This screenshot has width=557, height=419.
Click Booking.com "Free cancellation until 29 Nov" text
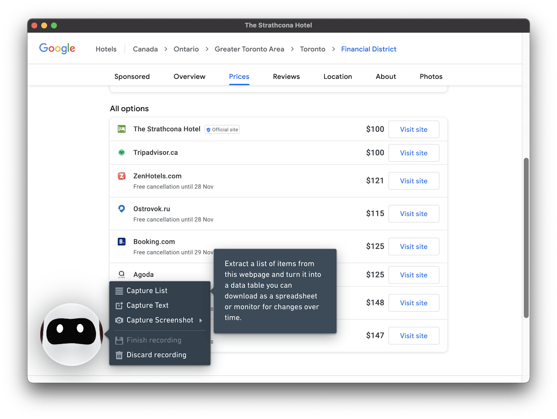pos(173,252)
